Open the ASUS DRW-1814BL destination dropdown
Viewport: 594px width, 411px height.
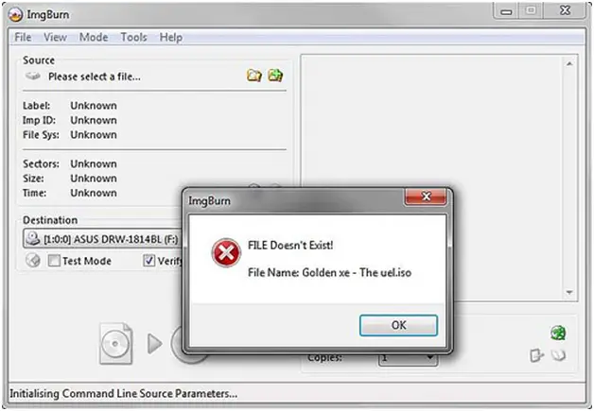click(102, 239)
